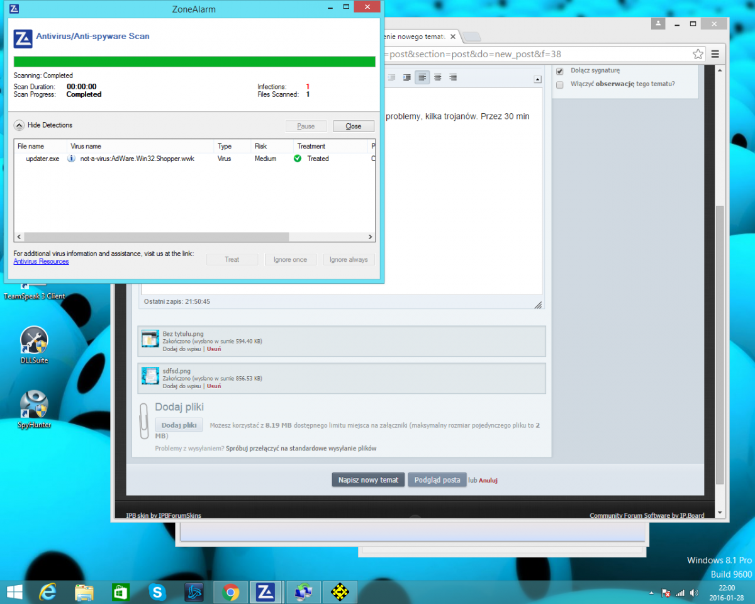
Task: Click the increase indent editor icon
Action: [407, 77]
